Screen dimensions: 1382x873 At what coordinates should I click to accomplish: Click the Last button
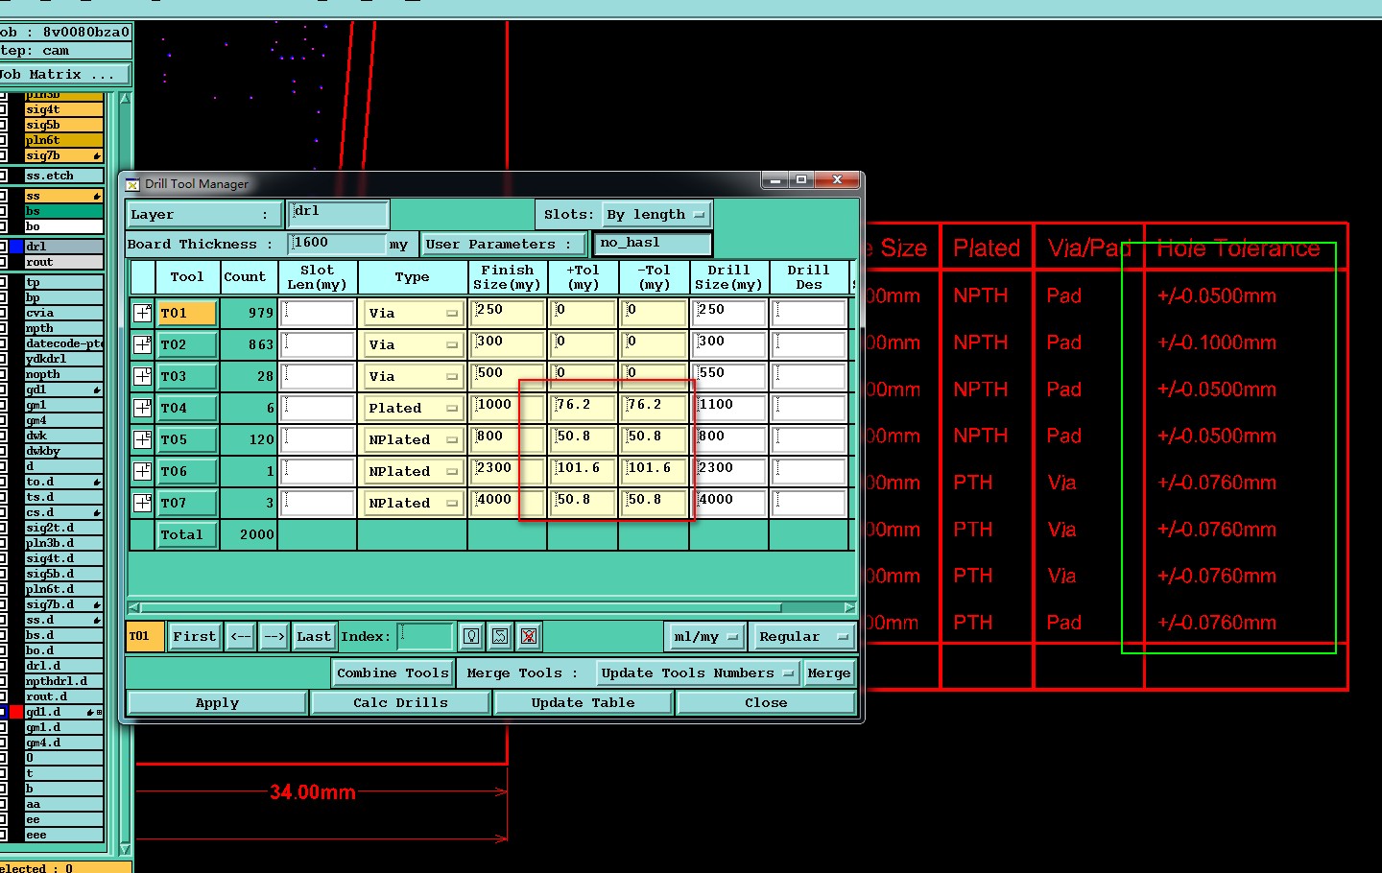tap(314, 636)
